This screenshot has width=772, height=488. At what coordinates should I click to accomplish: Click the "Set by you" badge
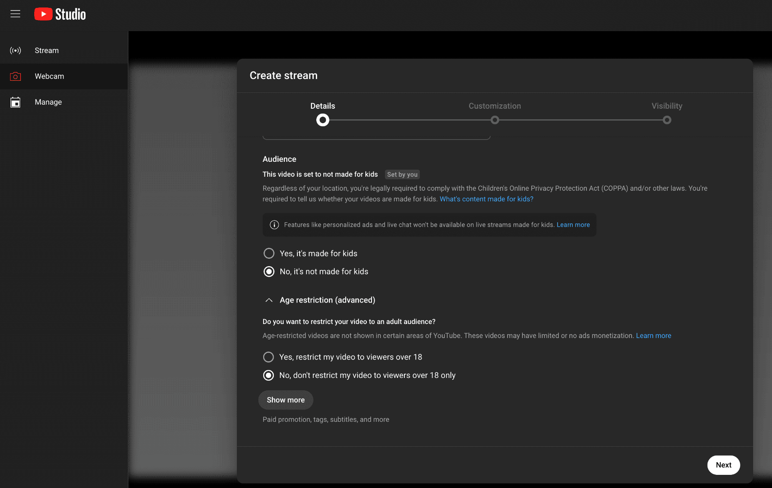[402, 174]
